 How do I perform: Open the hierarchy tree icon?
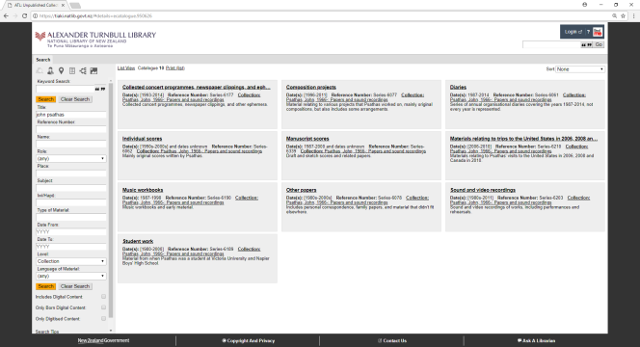[83, 70]
